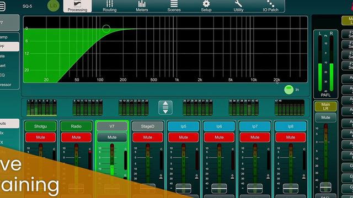Unmute the Radio channel
Image resolution: width=353 pixels, height=198 pixels.
coord(76,137)
